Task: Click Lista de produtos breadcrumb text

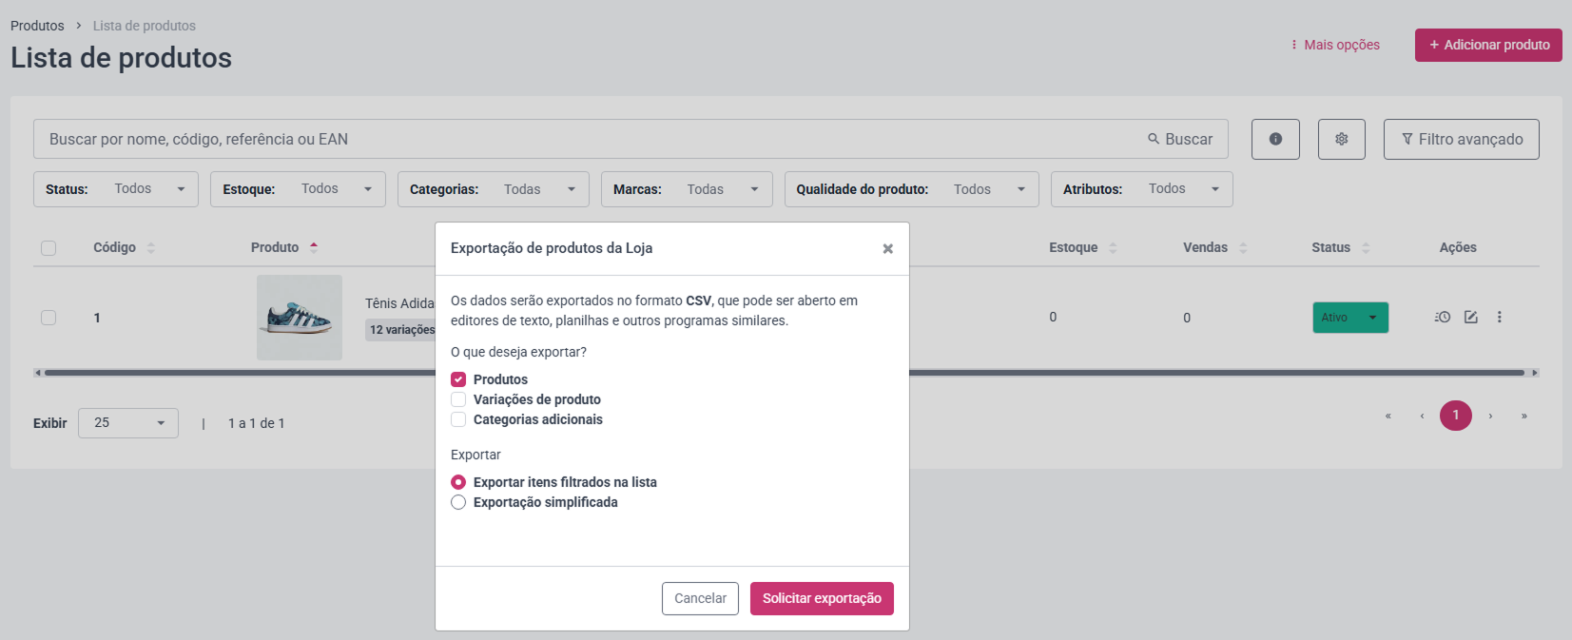Action: tap(145, 26)
